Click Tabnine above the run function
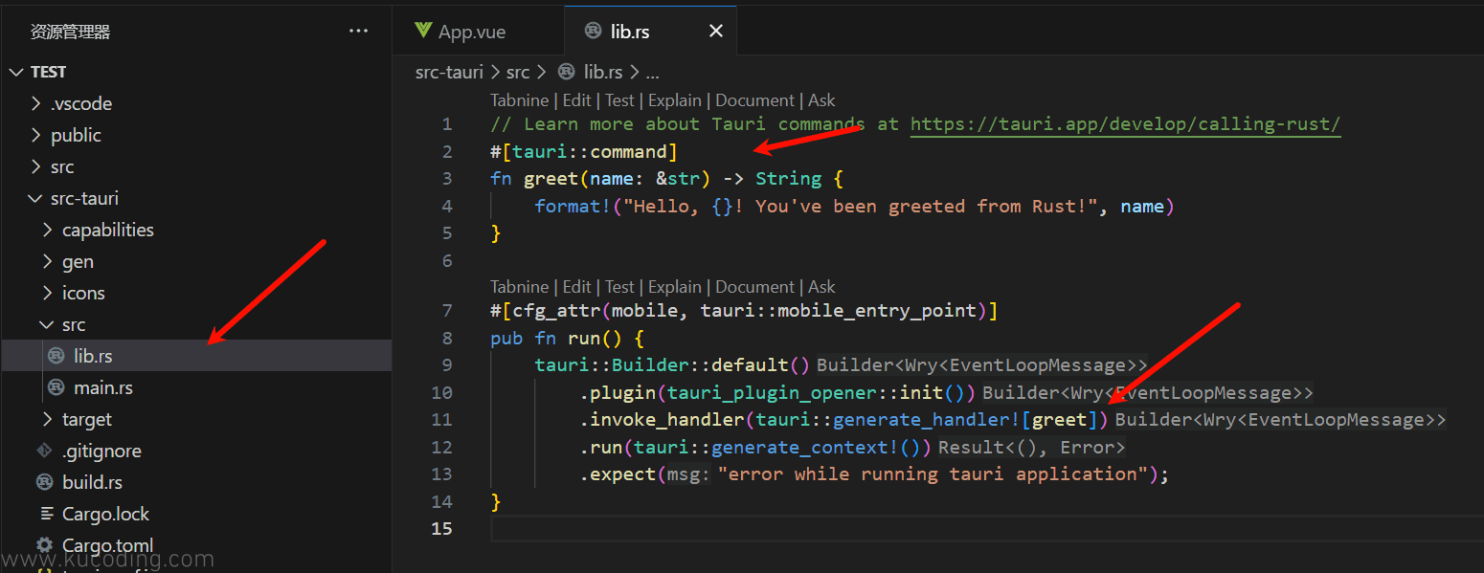The width and height of the screenshot is (1484, 573). (x=519, y=287)
